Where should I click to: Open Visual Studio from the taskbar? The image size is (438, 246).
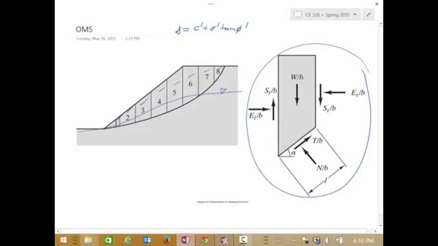pos(224,240)
